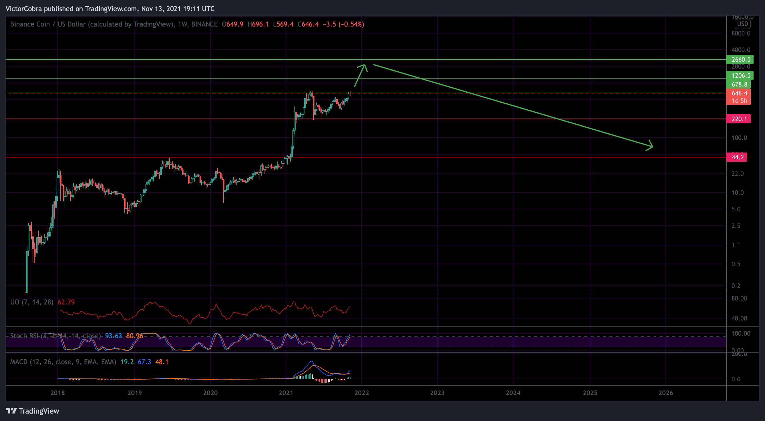Click the Stoch RSI value 93.63

[x=113, y=336]
